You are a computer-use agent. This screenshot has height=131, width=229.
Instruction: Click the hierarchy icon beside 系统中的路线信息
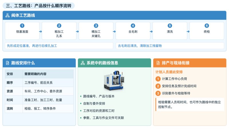tap(83, 63)
